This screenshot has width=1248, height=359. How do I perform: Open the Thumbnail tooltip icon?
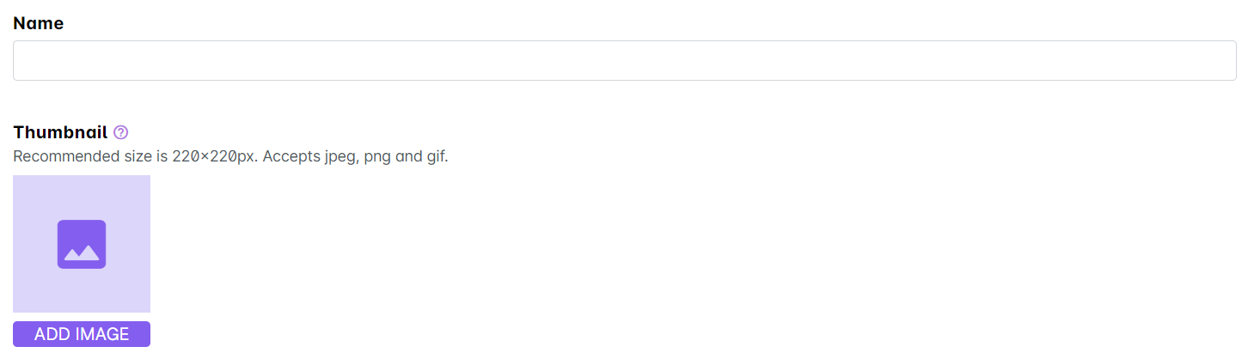tap(120, 132)
